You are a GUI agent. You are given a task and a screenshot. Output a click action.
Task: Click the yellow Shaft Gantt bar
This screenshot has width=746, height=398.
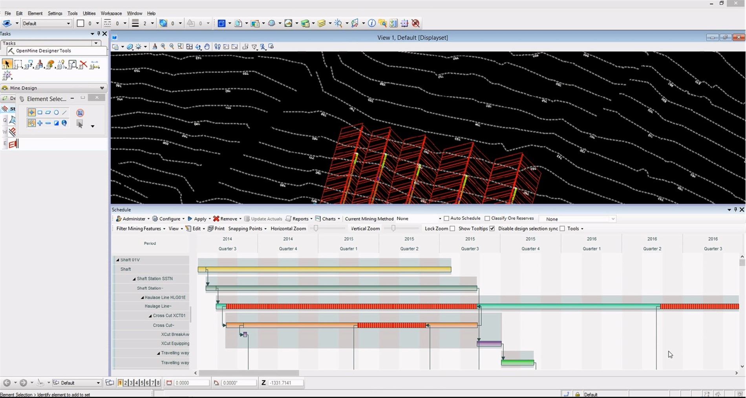tap(324, 270)
